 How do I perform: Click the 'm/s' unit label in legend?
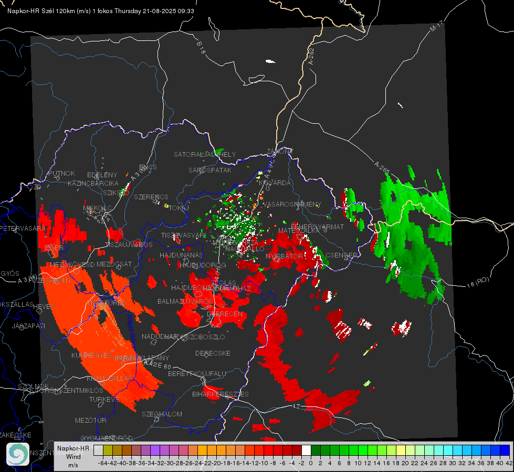pos(73,465)
